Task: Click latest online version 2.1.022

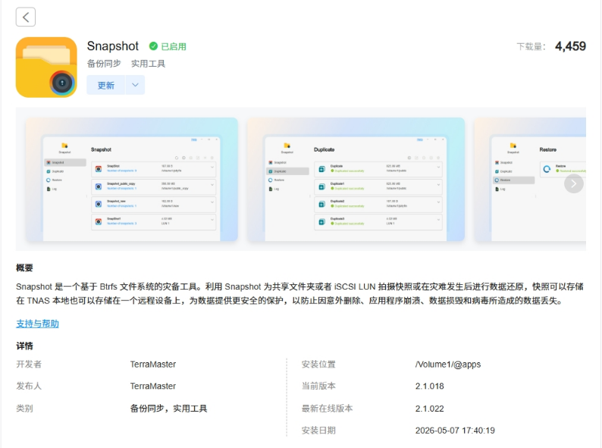Action: point(429,409)
